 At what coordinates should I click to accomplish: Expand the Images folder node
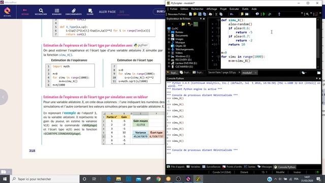tap(169, 39)
